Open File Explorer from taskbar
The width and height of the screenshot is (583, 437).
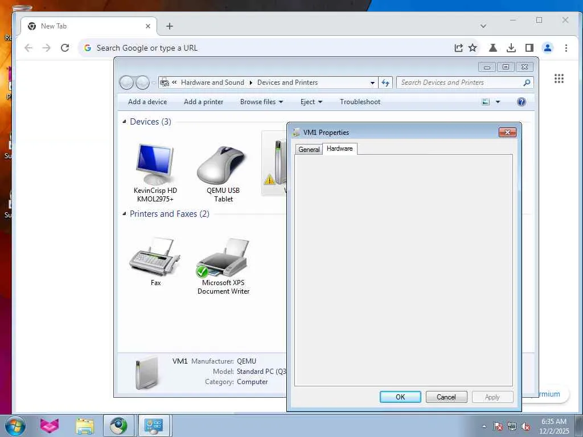coord(85,426)
